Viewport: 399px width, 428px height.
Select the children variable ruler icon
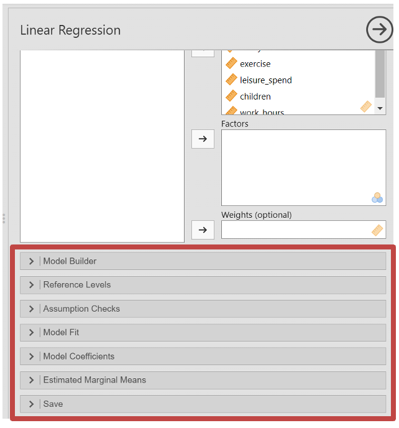click(232, 96)
